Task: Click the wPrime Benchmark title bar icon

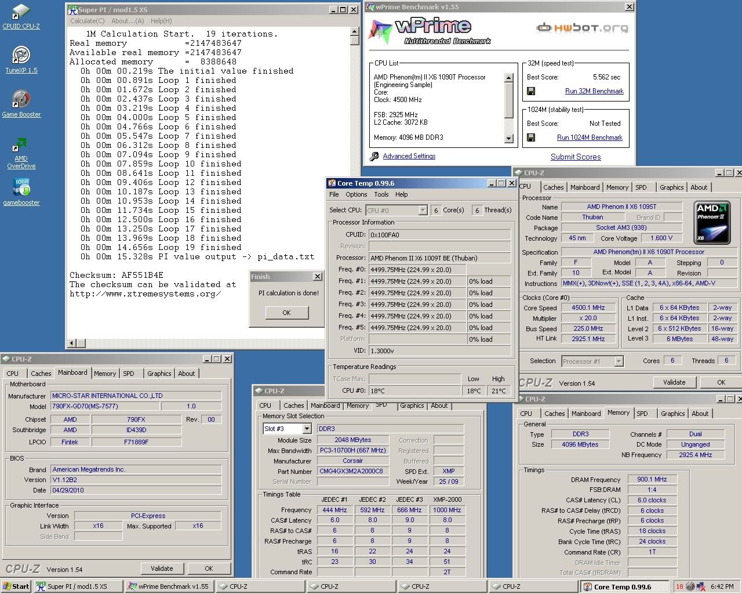Action: pyautogui.click(x=370, y=7)
